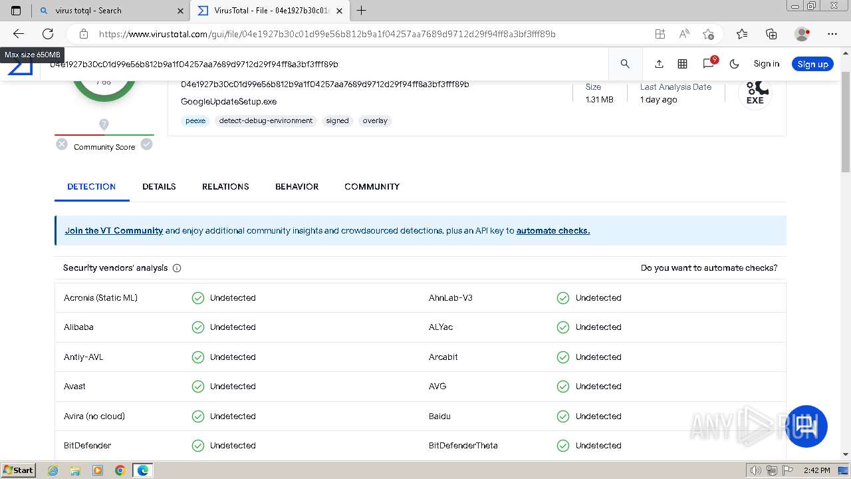Click the browser back arrow
851x479 pixels.
19,34
